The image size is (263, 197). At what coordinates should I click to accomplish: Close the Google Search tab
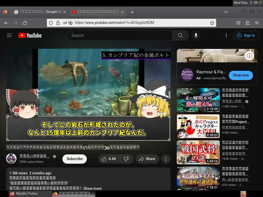[65, 12]
